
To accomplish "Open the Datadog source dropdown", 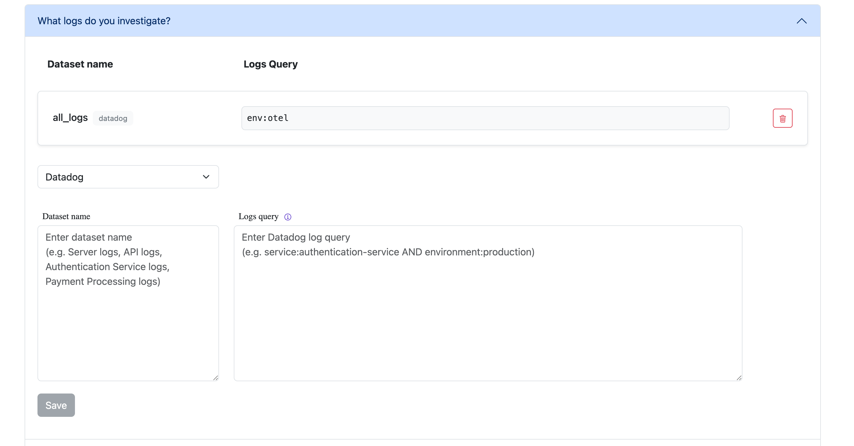I will [x=128, y=177].
